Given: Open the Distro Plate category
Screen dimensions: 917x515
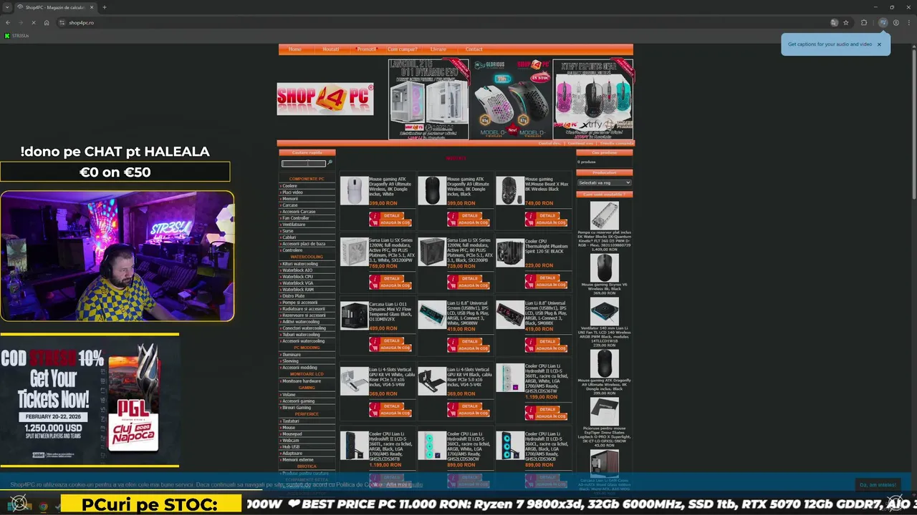Looking at the screenshot, I should [x=294, y=296].
